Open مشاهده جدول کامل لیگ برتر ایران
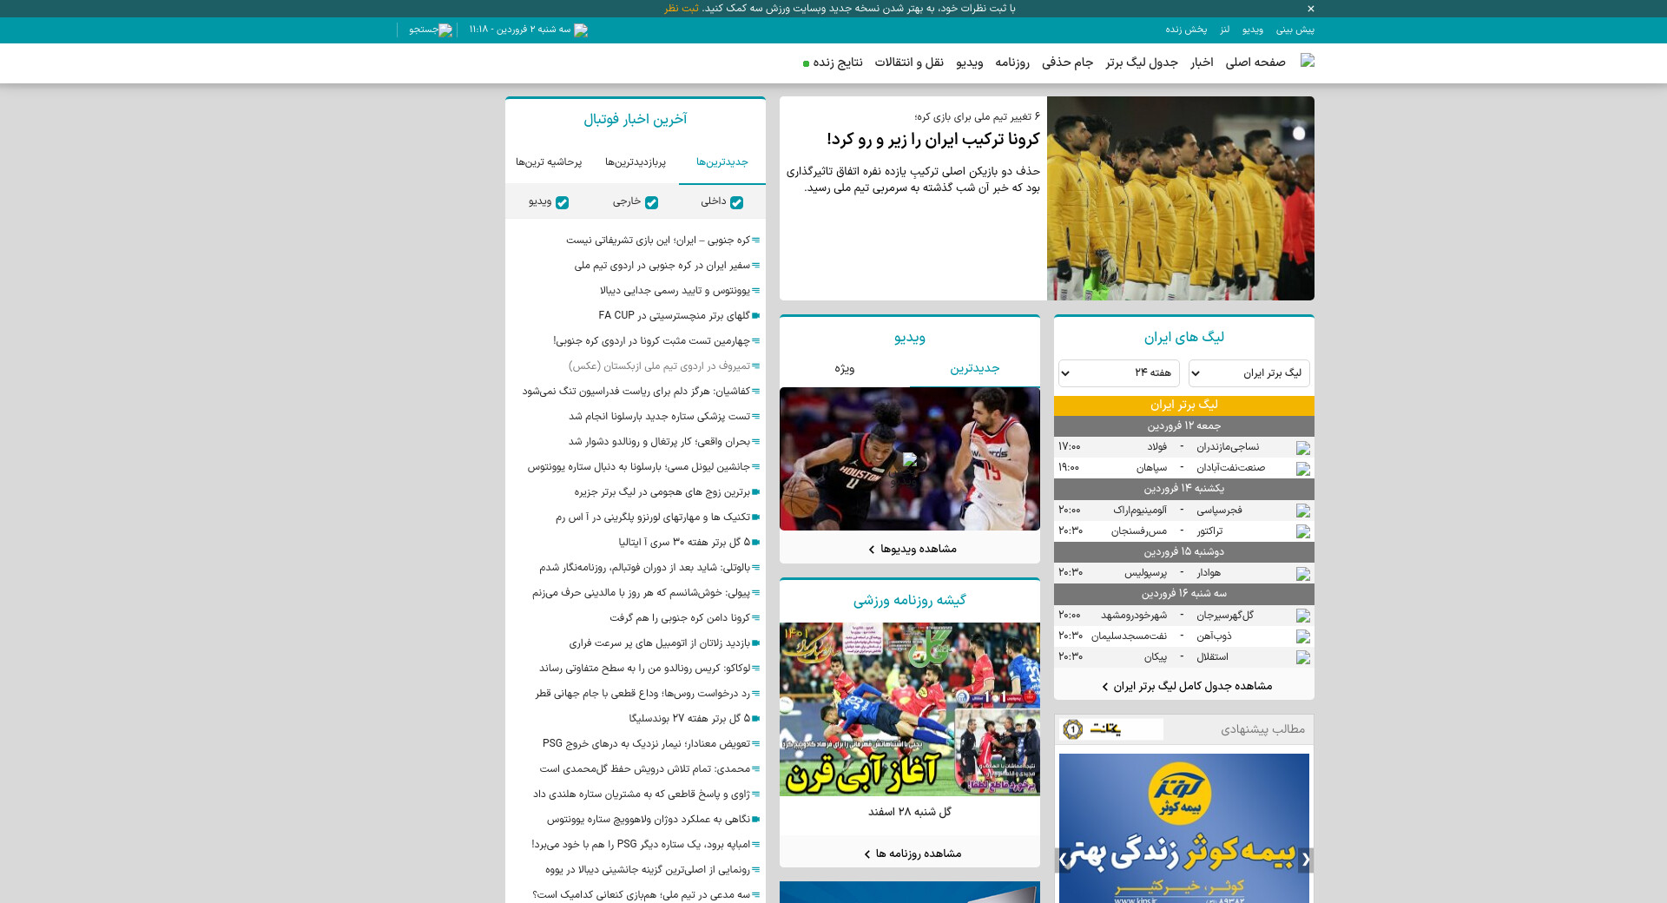 click(x=1187, y=686)
